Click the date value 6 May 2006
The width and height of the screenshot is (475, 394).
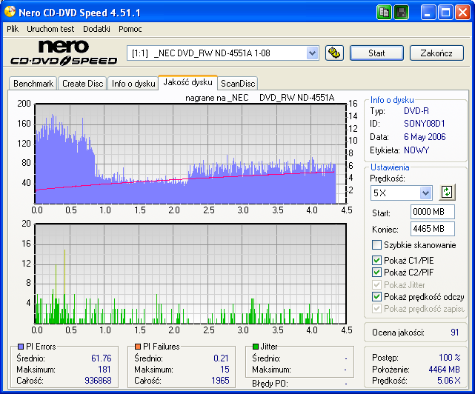point(425,137)
